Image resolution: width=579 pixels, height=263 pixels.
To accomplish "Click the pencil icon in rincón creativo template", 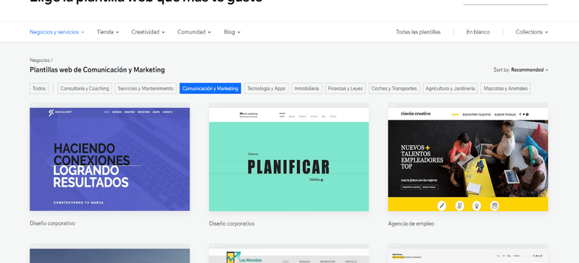I will [441, 205].
